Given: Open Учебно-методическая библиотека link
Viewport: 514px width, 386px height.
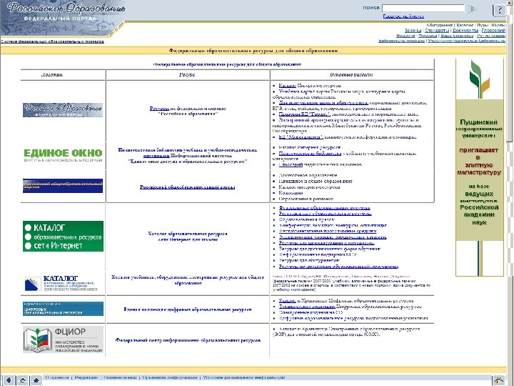Looking at the screenshot, I should (x=467, y=41).
